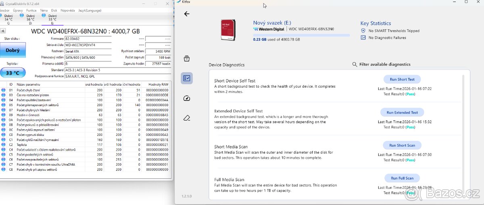
Task: Select row Počet spuštění/zastavení
Action: 85,100
